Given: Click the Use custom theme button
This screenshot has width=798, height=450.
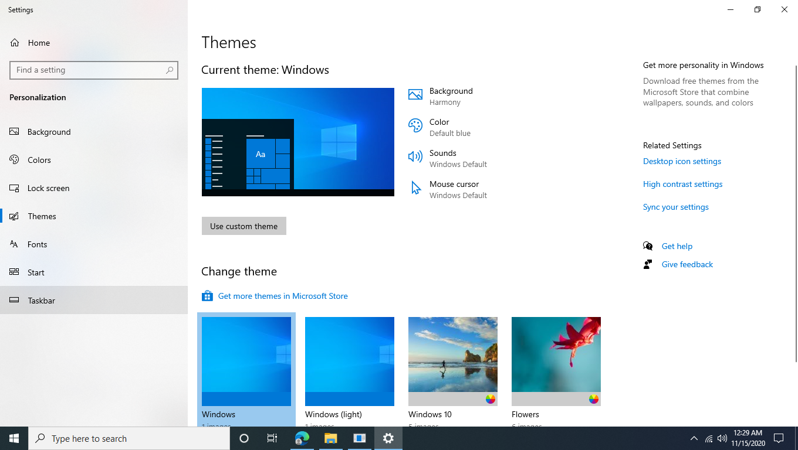Looking at the screenshot, I should pos(244,226).
